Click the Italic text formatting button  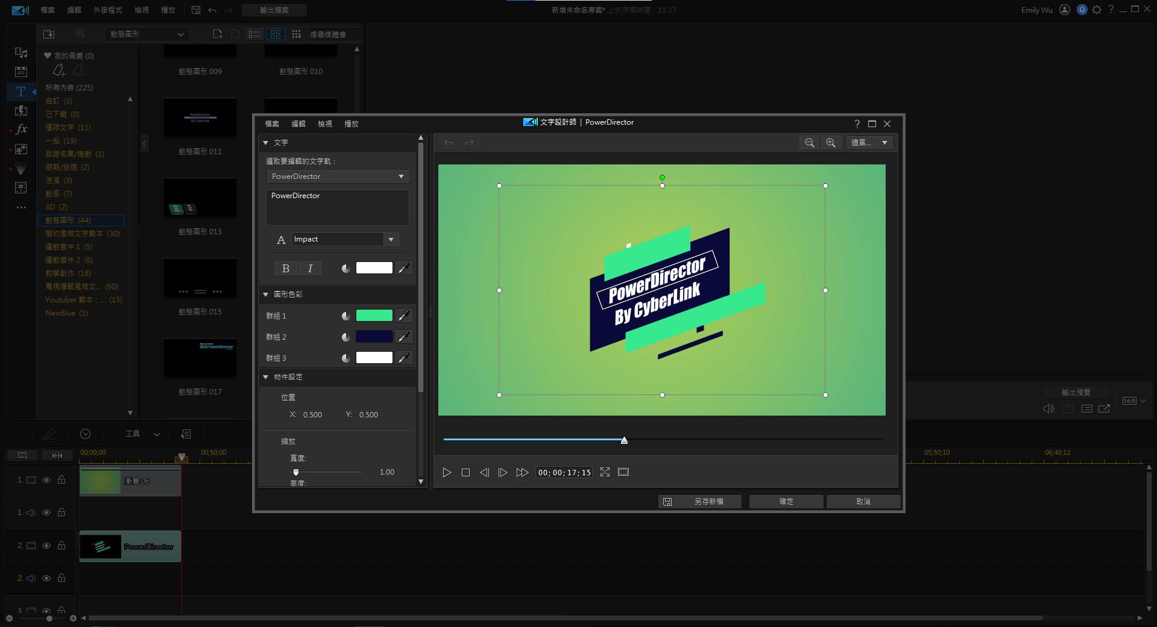pos(310,269)
